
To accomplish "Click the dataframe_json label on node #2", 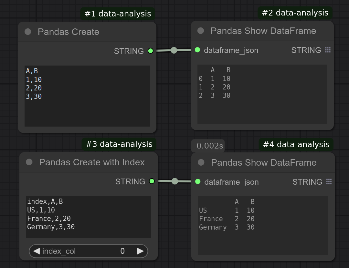I will pos(231,50).
